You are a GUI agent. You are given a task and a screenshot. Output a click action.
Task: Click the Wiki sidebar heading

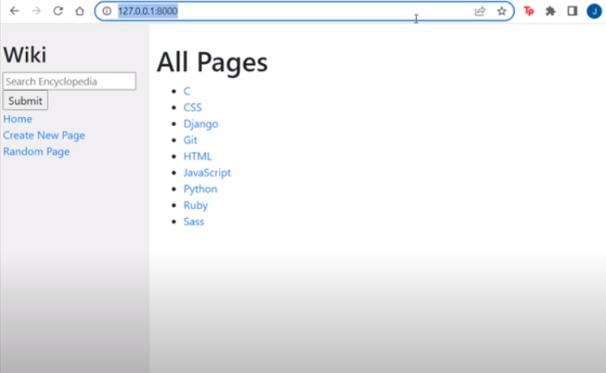pos(25,55)
